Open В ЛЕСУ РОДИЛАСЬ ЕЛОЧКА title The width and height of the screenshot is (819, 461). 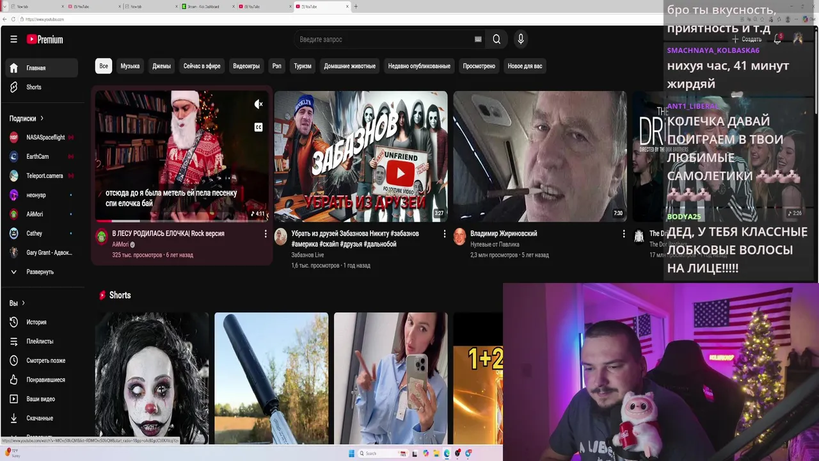click(x=168, y=234)
